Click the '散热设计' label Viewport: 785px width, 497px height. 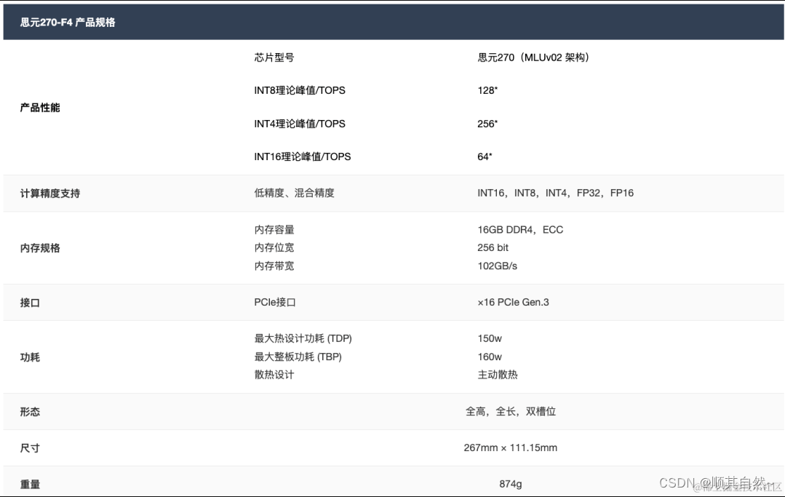click(274, 375)
